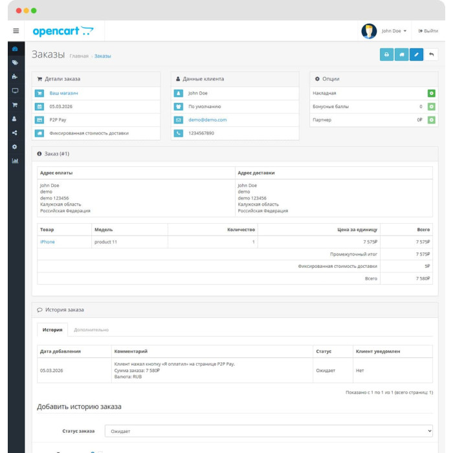This screenshot has width=453, height=453.
Task: Open the Статус заказа dropdown
Action: point(269,431)
